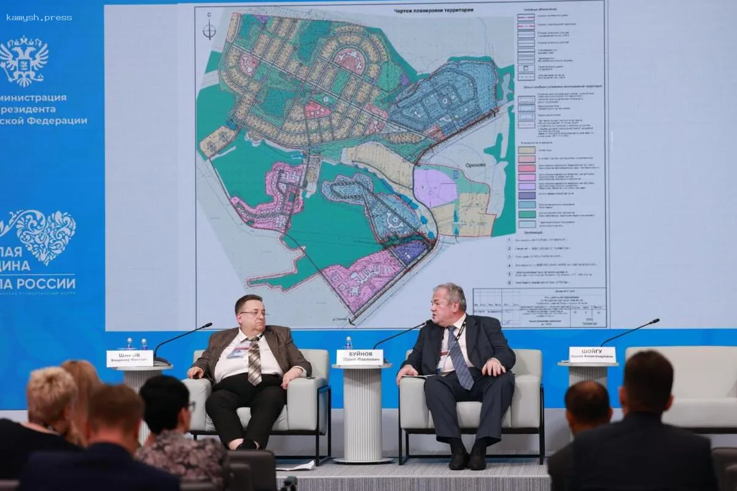The image size is (737, 491).
Task: Click the ID badge on the brown-jacket speaker
Action: pos(238,352)
